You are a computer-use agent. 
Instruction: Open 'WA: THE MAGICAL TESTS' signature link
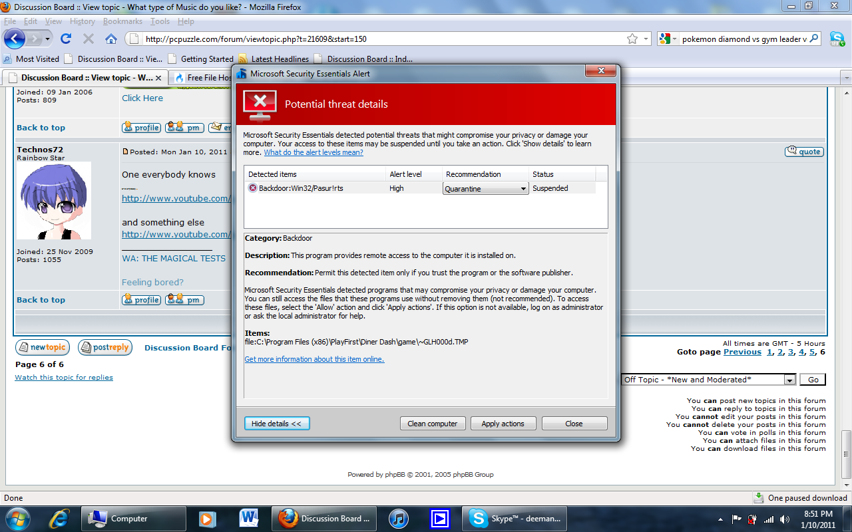pyautogui.click(x=174, y=258)
